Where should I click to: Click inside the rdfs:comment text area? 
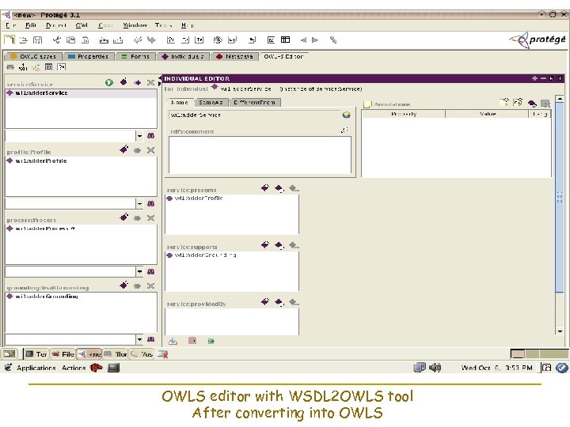click(260, 155)
